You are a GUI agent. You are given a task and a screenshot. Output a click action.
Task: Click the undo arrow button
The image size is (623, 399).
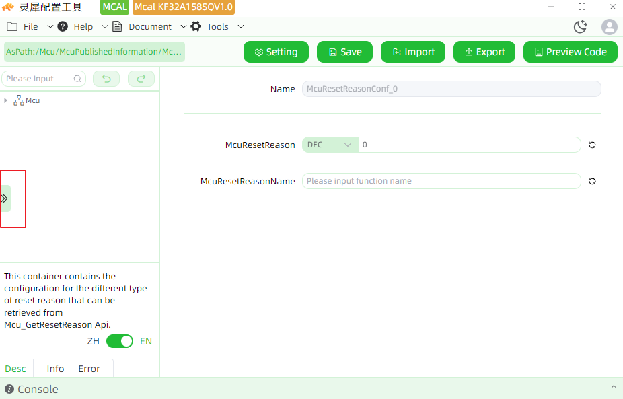tap(106, 79)
